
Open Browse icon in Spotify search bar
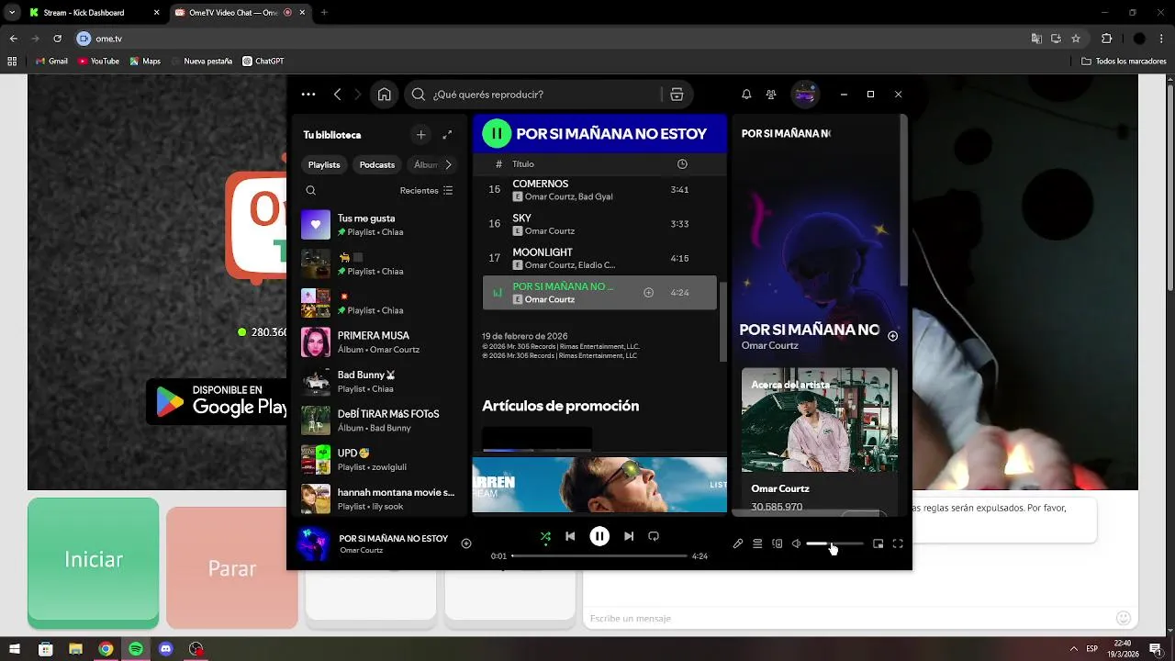pos(677,95)
